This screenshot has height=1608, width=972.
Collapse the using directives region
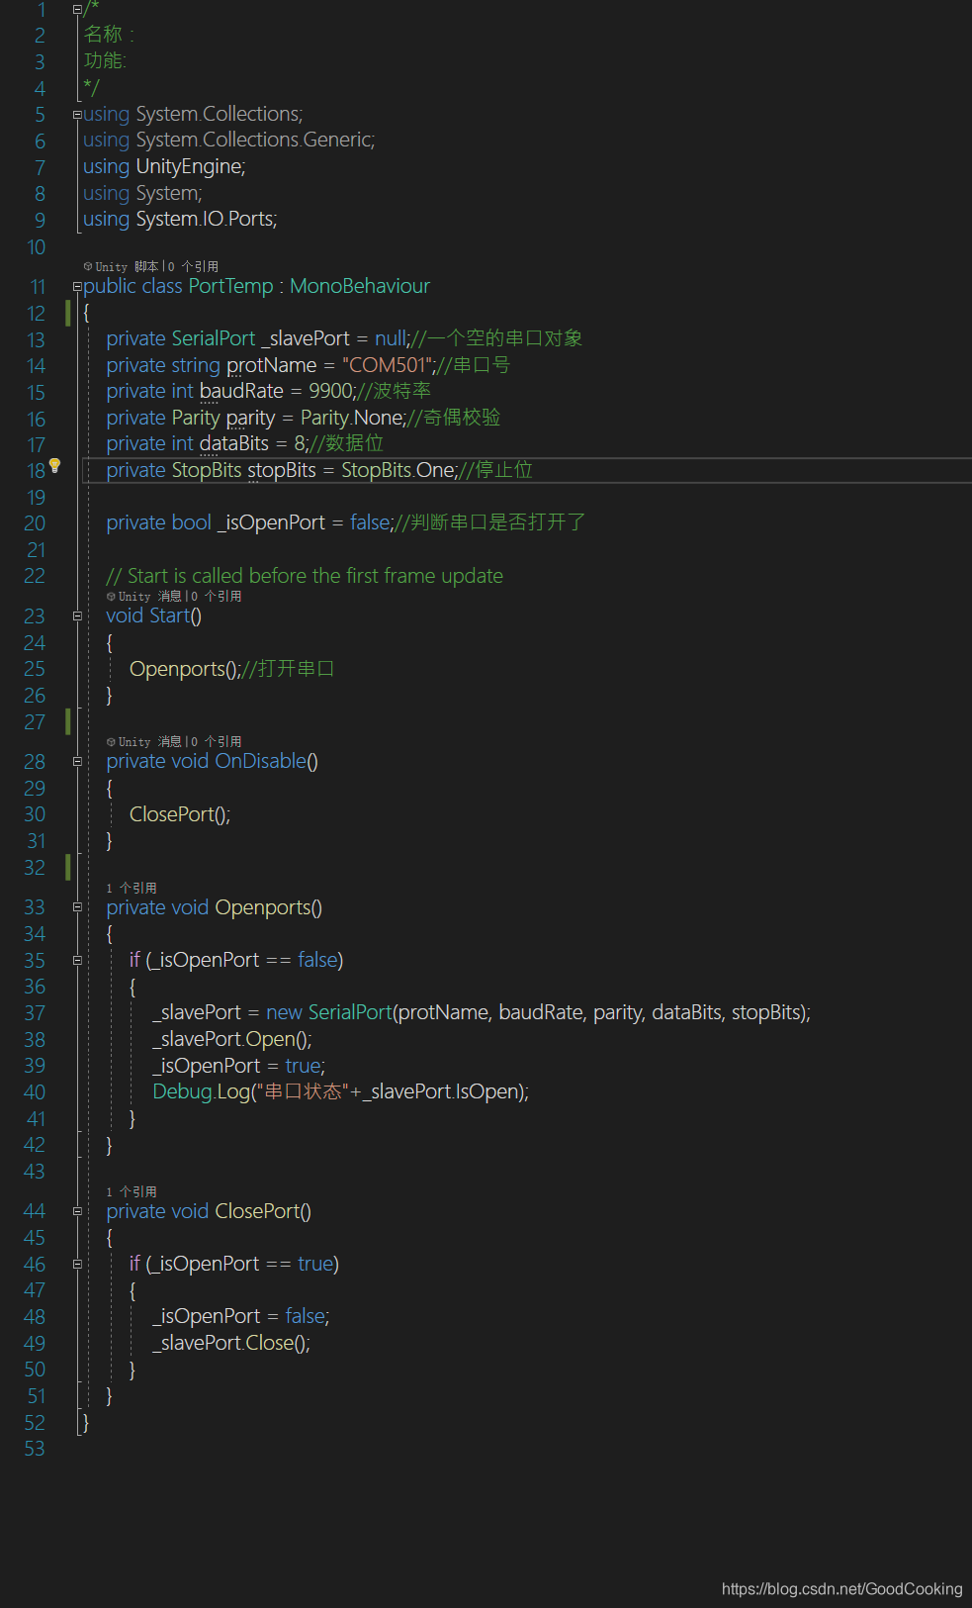[77, 115]
